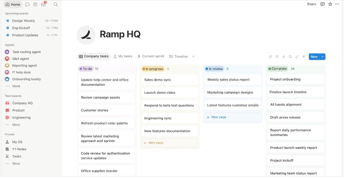Open Respond to beta test questions card
The height and width of the screenshot is (178, 344).
pyautogui.click(x=170, y=106)
